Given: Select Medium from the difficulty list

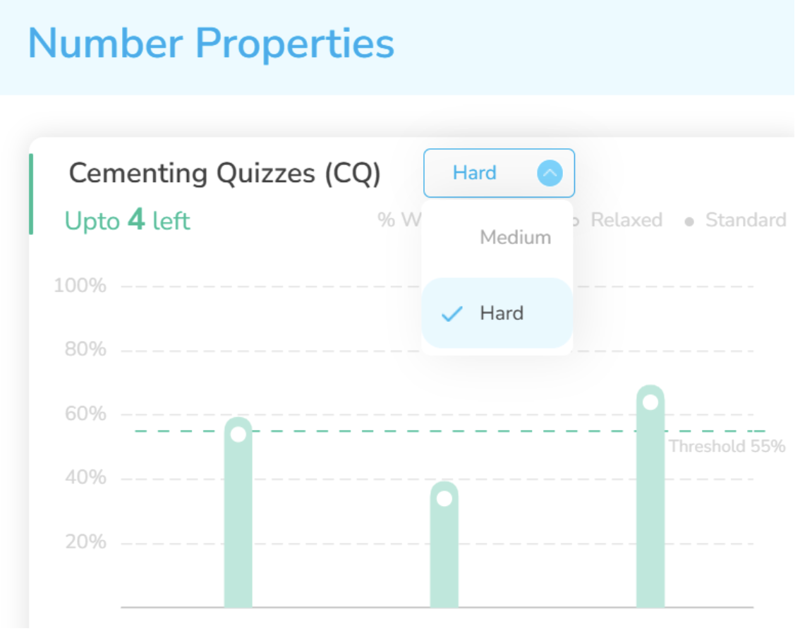Looking at the screenshot, I should [515, 237].
